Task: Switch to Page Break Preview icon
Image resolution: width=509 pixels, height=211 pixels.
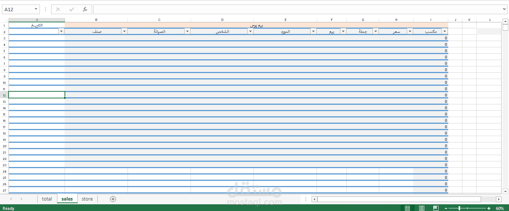Action: (x=436, y=208)
